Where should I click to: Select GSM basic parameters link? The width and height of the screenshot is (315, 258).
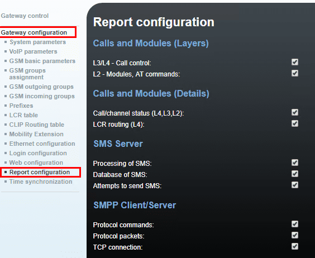click(x=42, y=61)
